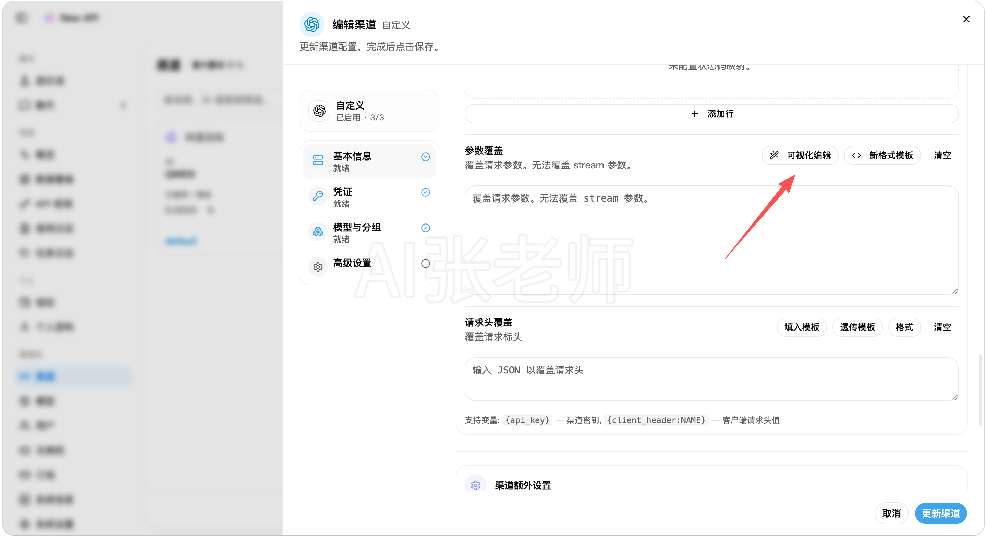Click the {client_header:NAME} variable code

click(656, 420)
